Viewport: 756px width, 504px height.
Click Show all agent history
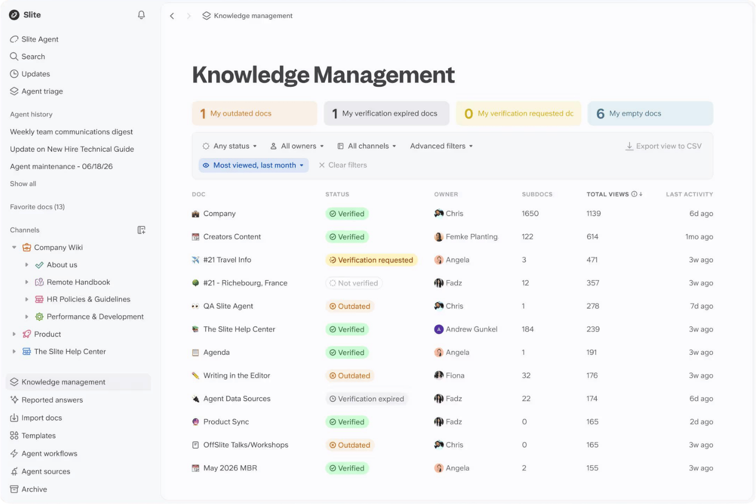pyautogui.click(x=23, y=184)
